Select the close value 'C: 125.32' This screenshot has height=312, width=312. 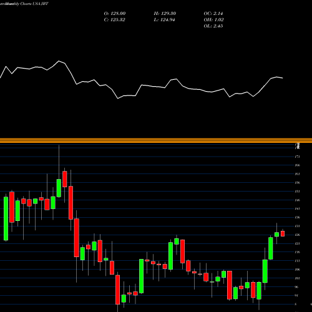click(x=114, y=20)
